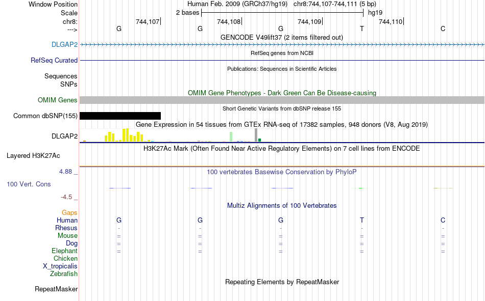The width and height of the screenshot is (485, 301).
Task: Click the sequence direction arrow label
Action: tap(72, 30)
